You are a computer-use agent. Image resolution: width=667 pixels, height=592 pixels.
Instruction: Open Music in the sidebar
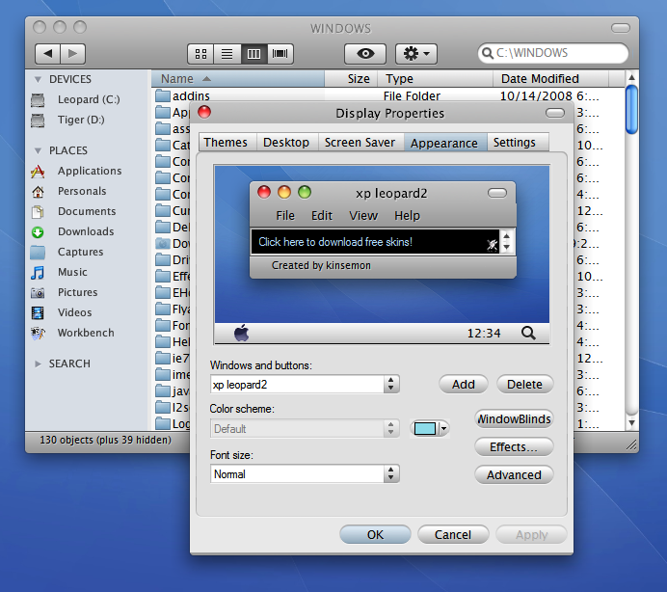coord(59,273)
